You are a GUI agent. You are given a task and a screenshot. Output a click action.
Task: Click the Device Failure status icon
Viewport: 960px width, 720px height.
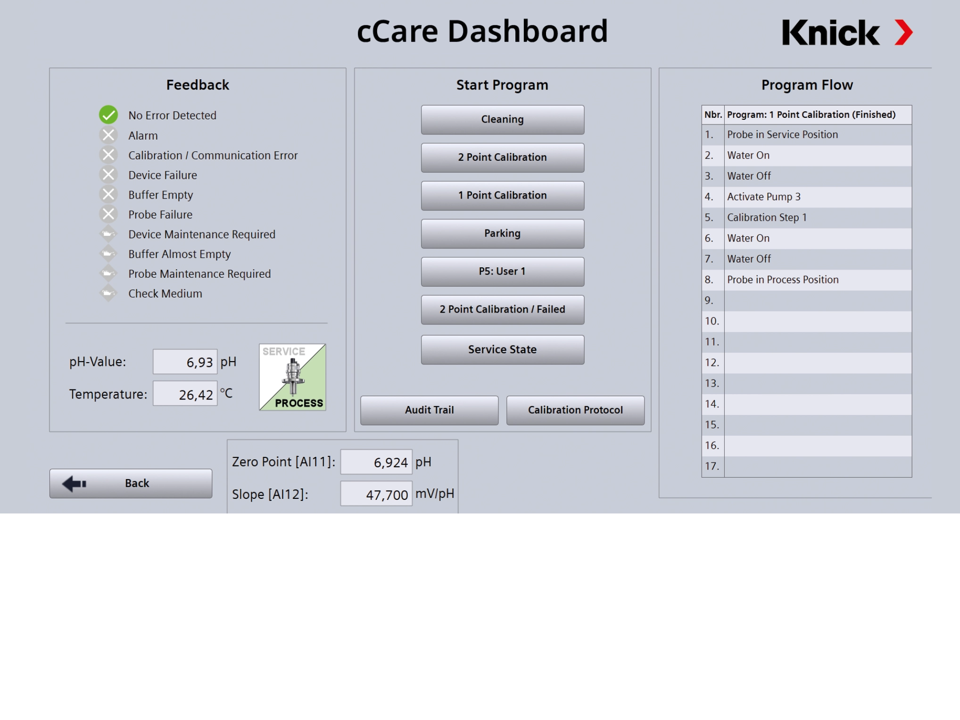[108, 174]
